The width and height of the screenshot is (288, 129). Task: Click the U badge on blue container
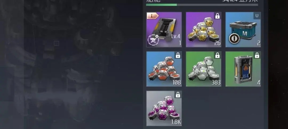(x=257, y=16)
